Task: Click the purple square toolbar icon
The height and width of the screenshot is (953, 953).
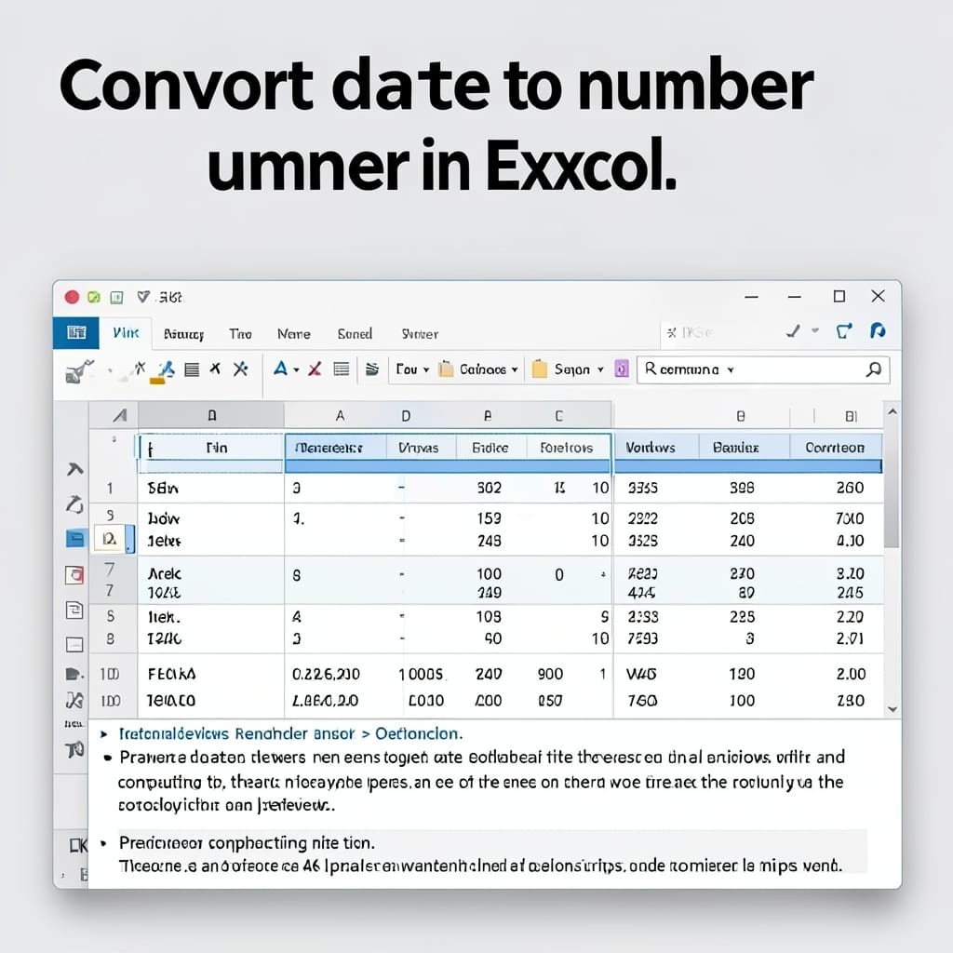Action: click(621, 369)
